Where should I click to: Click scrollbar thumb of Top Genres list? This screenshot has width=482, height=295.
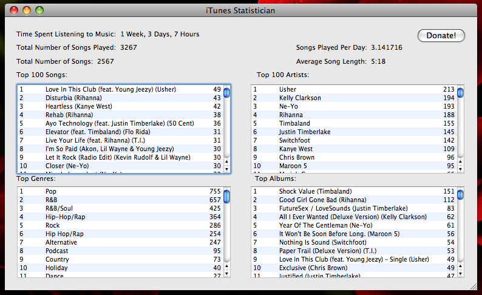[226, 196]
